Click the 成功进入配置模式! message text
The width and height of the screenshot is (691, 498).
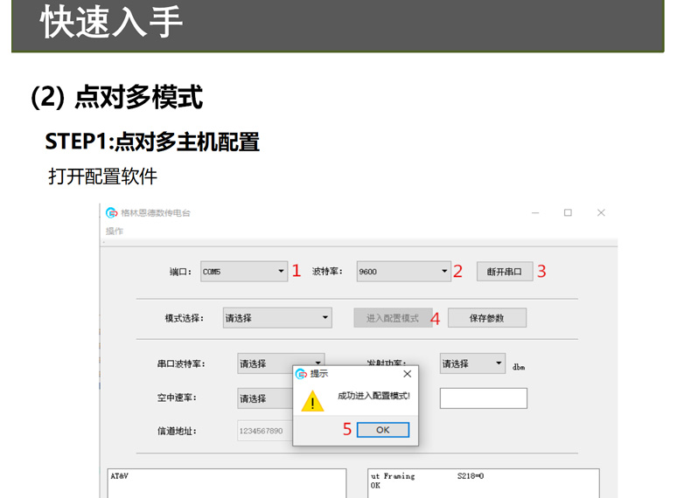point(373,396)
